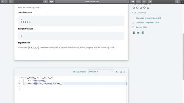The image size is (184, 103).
Task: Collapse the code fold arrow on line 1
Action: [22, 78]
